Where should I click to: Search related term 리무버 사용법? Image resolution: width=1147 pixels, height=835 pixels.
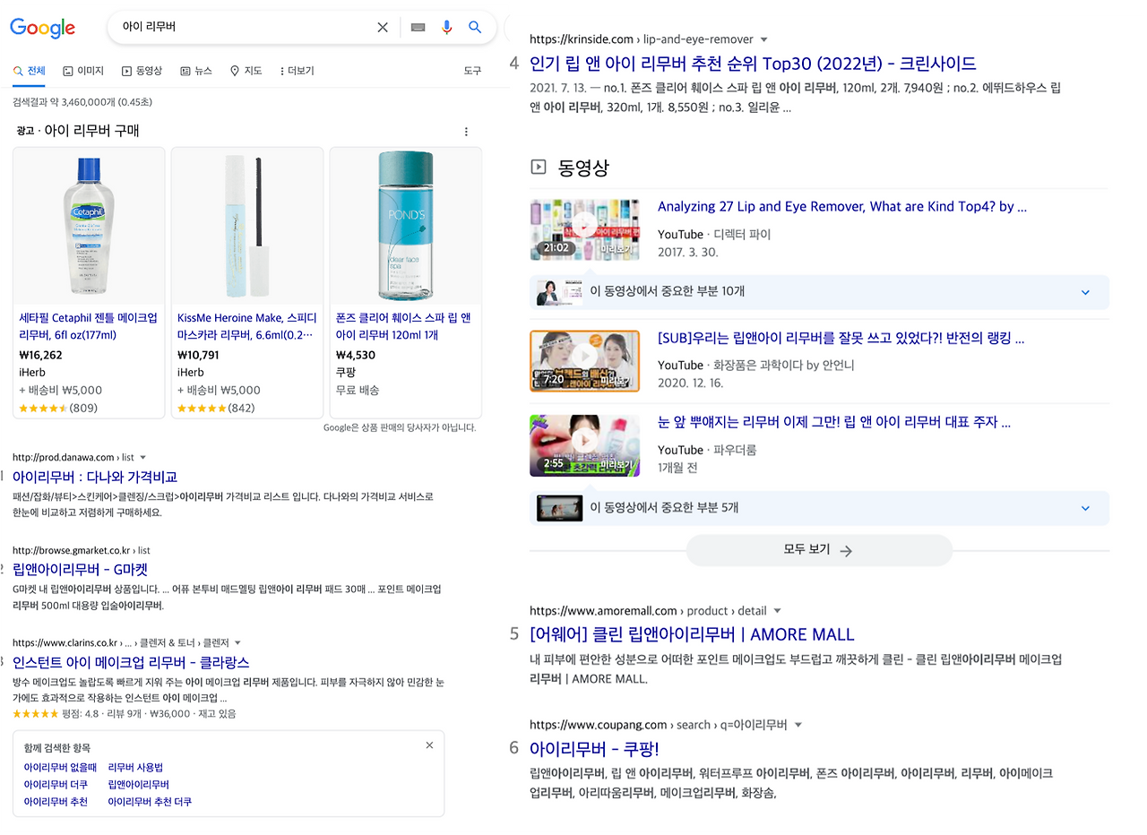click(x=135, y=768)
